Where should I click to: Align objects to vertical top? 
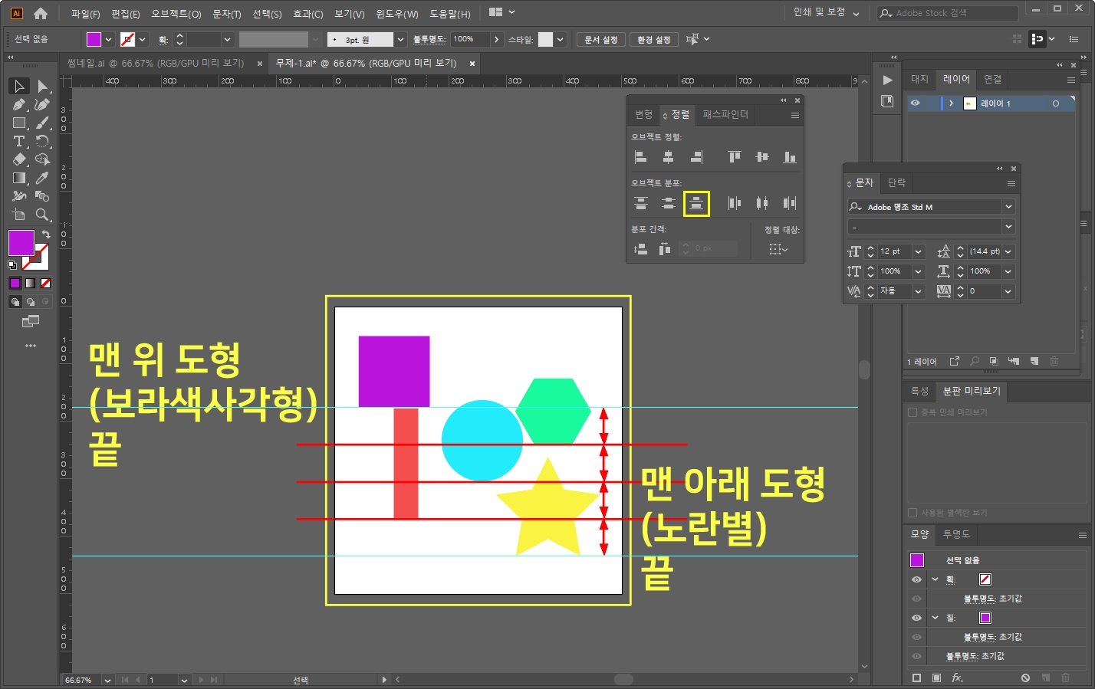735,157
